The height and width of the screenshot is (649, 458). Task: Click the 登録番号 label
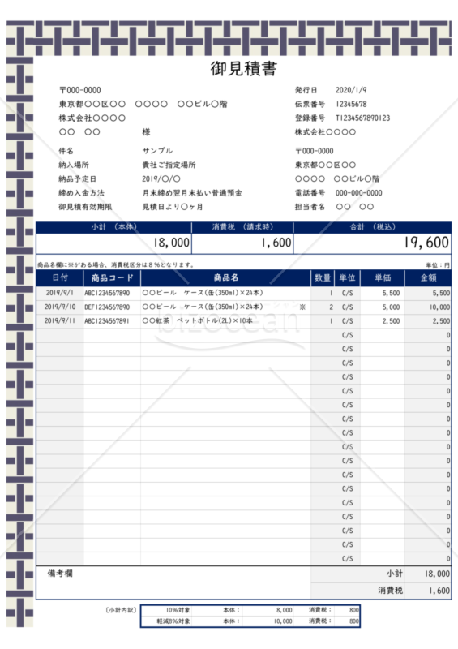click(x=310, y=118)
